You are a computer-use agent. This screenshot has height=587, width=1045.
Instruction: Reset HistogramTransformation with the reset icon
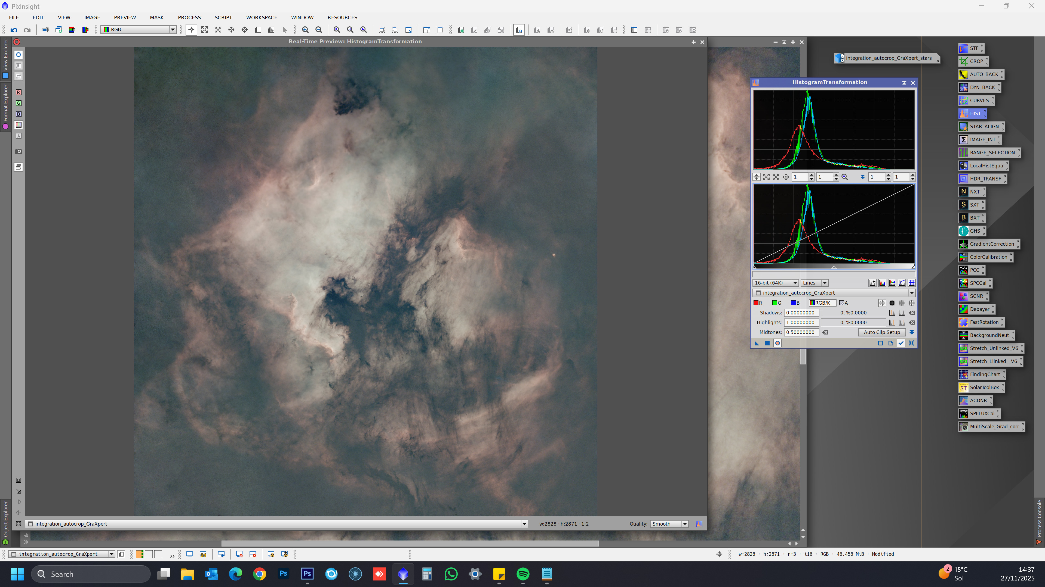911,343
